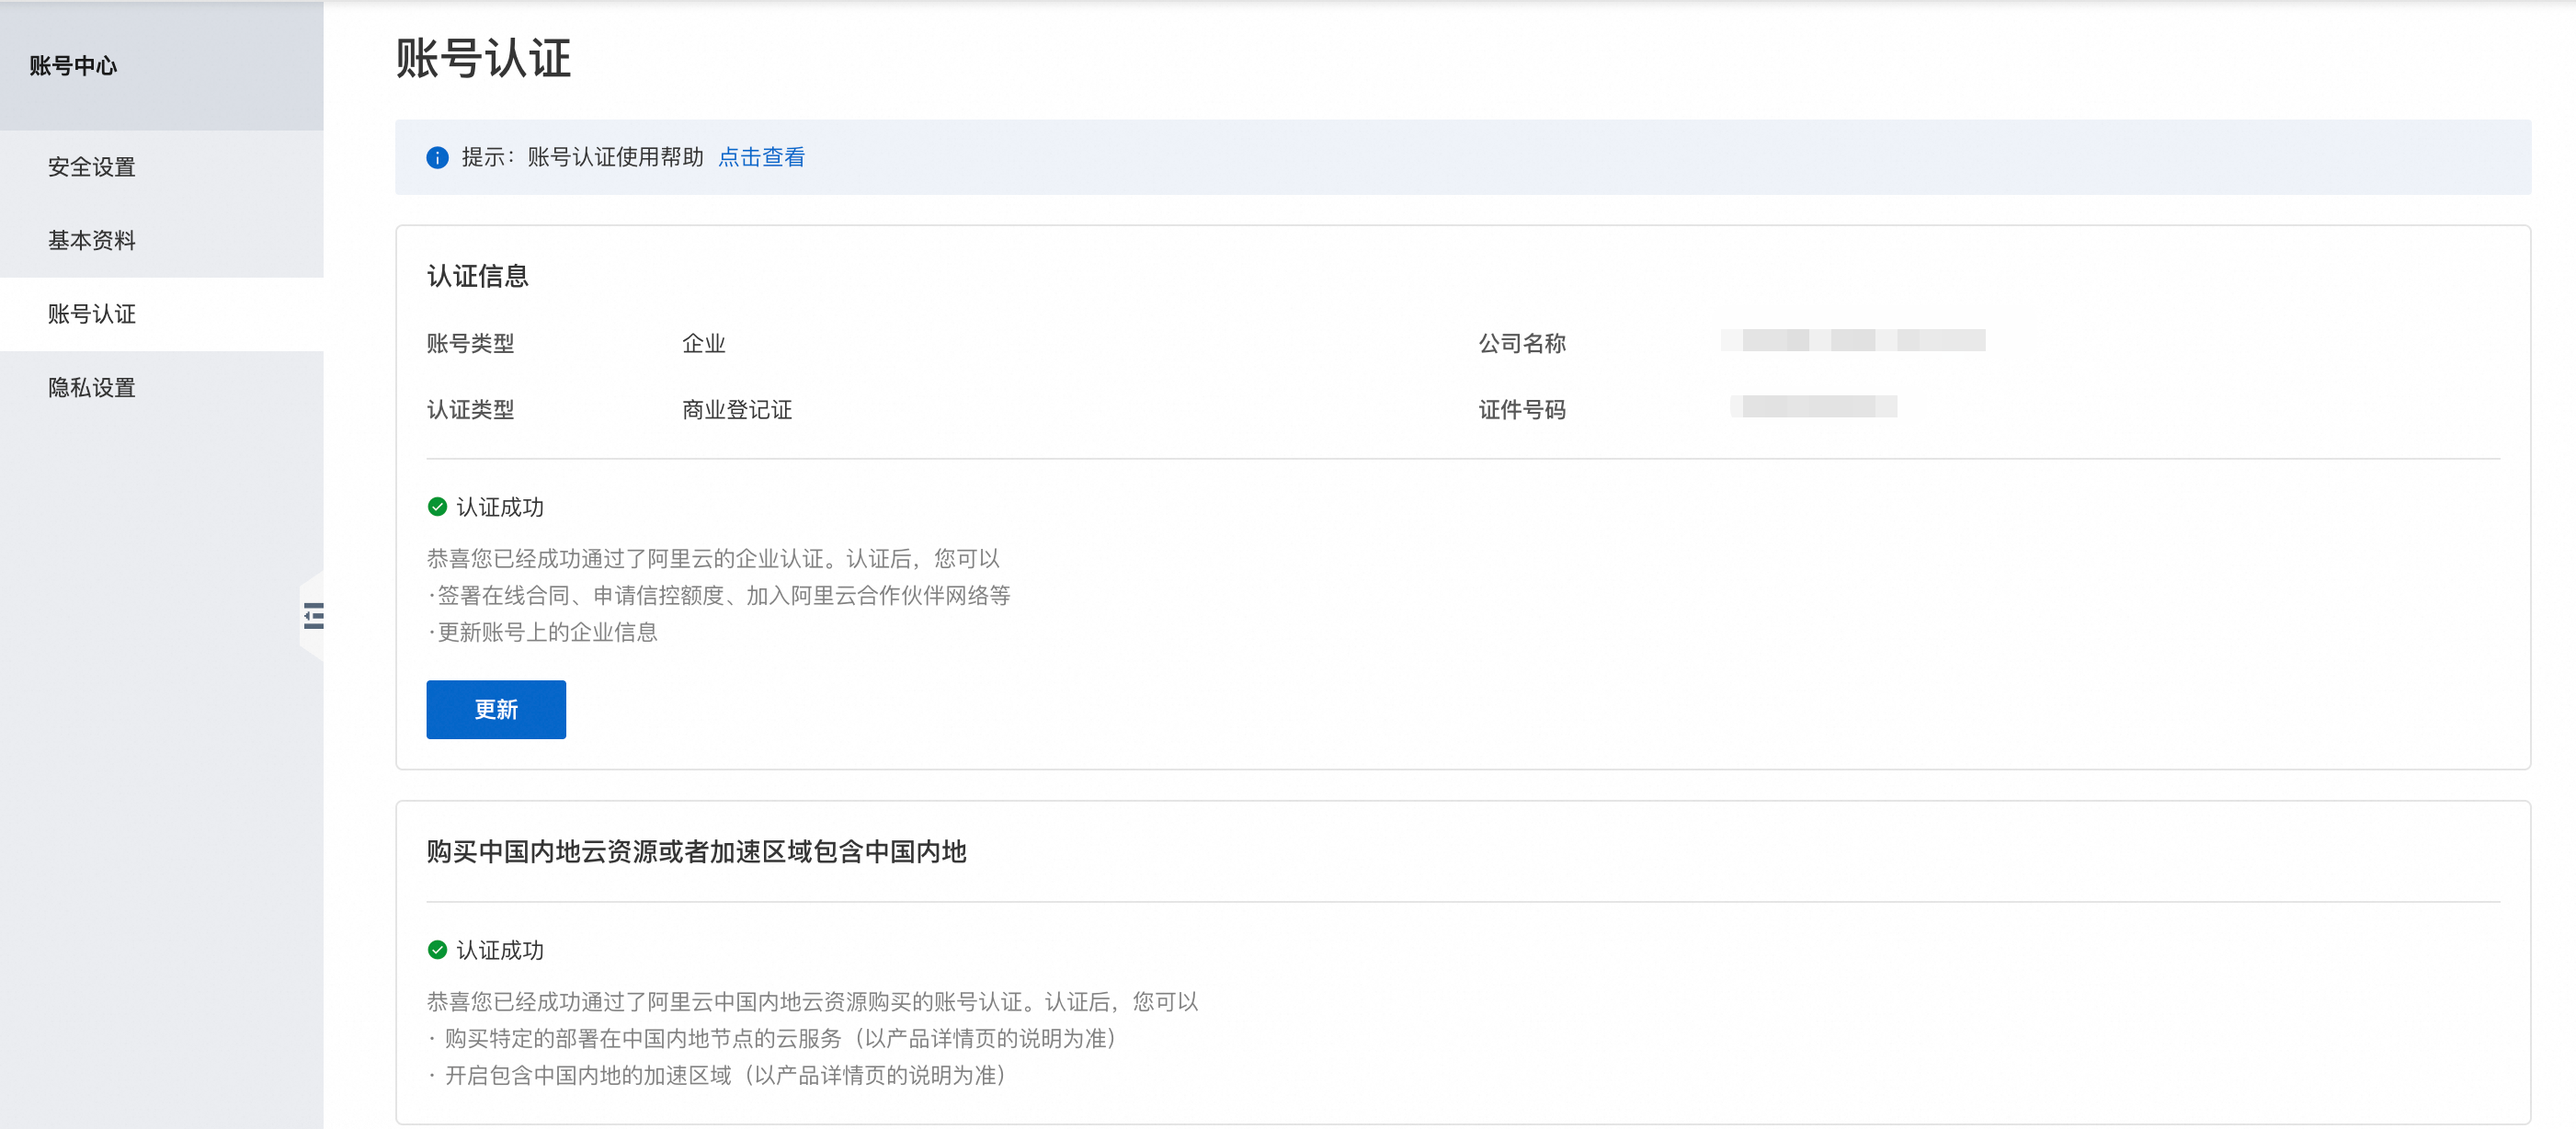2576x1129 pixels.
Task: Collapse the sidebar with the toggle handle
Action: click(313, 615)
